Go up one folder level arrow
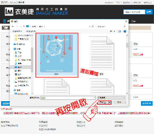The image size is (154, 134). [24, 26]
